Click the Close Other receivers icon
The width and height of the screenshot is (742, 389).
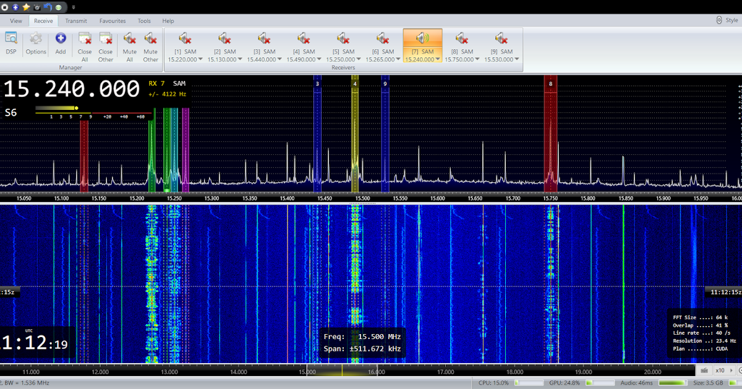pos(105,38)
